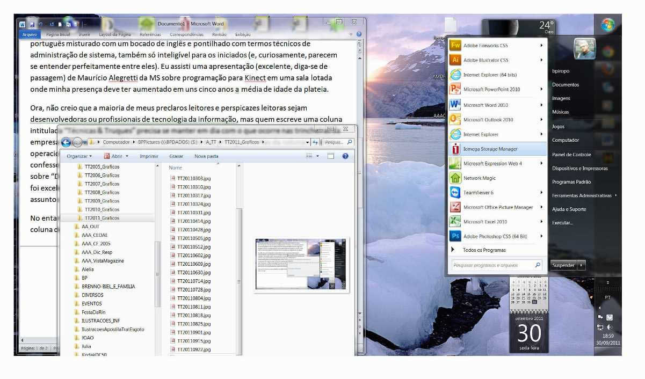Click the Pesquisar programas e arquivos field

496,265
